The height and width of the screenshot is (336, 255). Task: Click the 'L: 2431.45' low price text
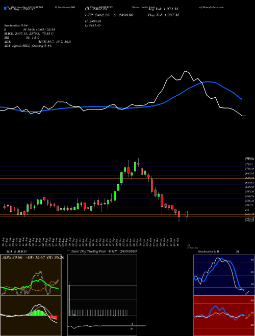pyautogui.click(x=93, y=25)
